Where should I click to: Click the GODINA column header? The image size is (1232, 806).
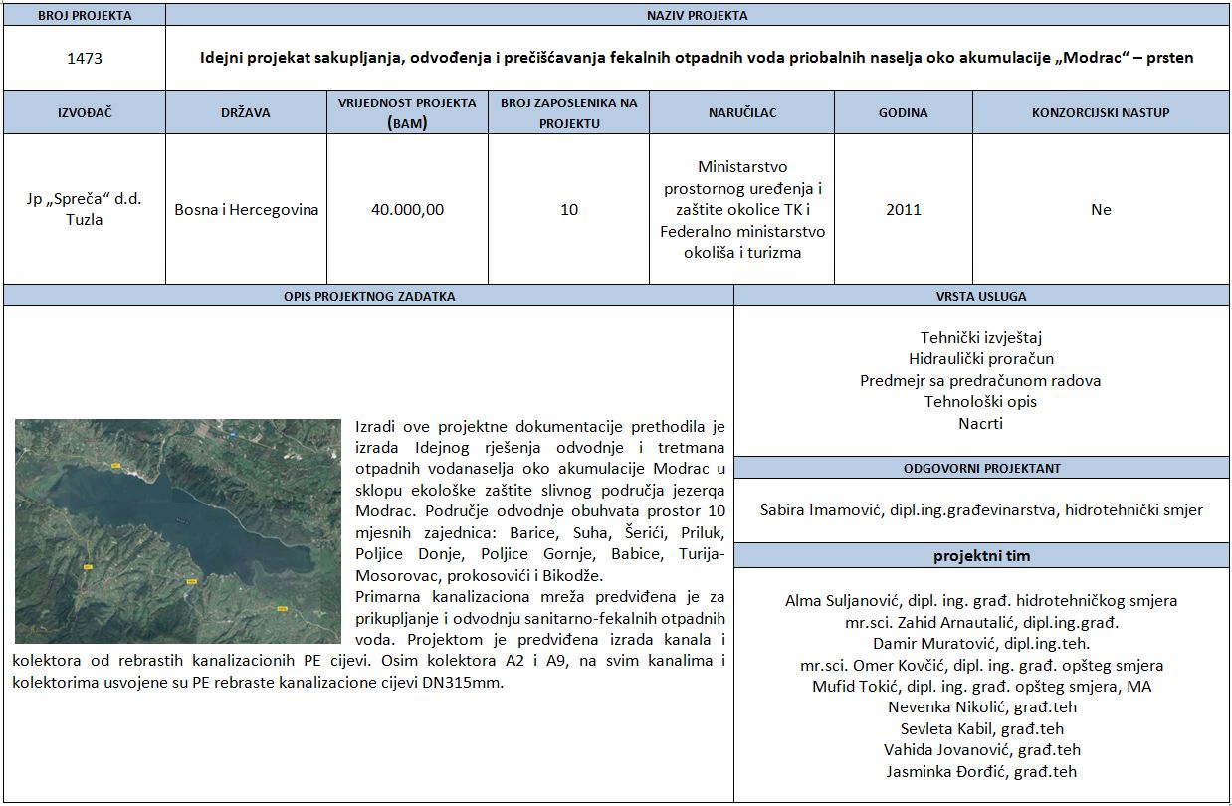(x=903, y=112)
